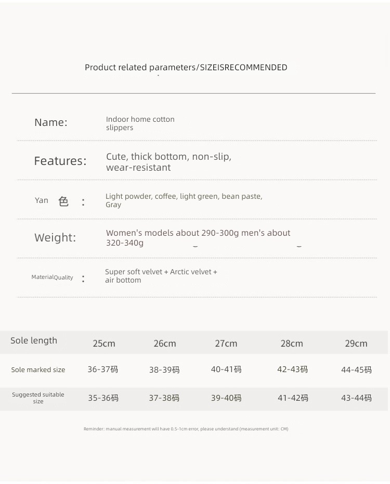This screenshot has width=390, height=484.
Task: Select the 39-40码 suggested size cell
Action: pos(226,398)
